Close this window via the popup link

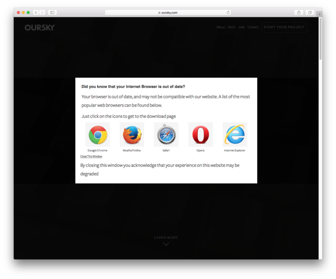point(91,157)
